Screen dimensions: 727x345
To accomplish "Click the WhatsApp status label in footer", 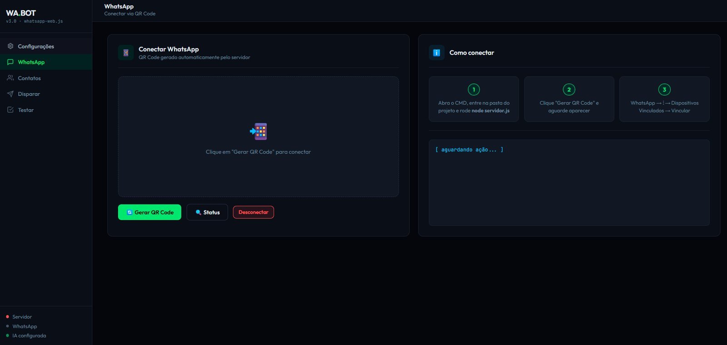I will click(25, 326).
